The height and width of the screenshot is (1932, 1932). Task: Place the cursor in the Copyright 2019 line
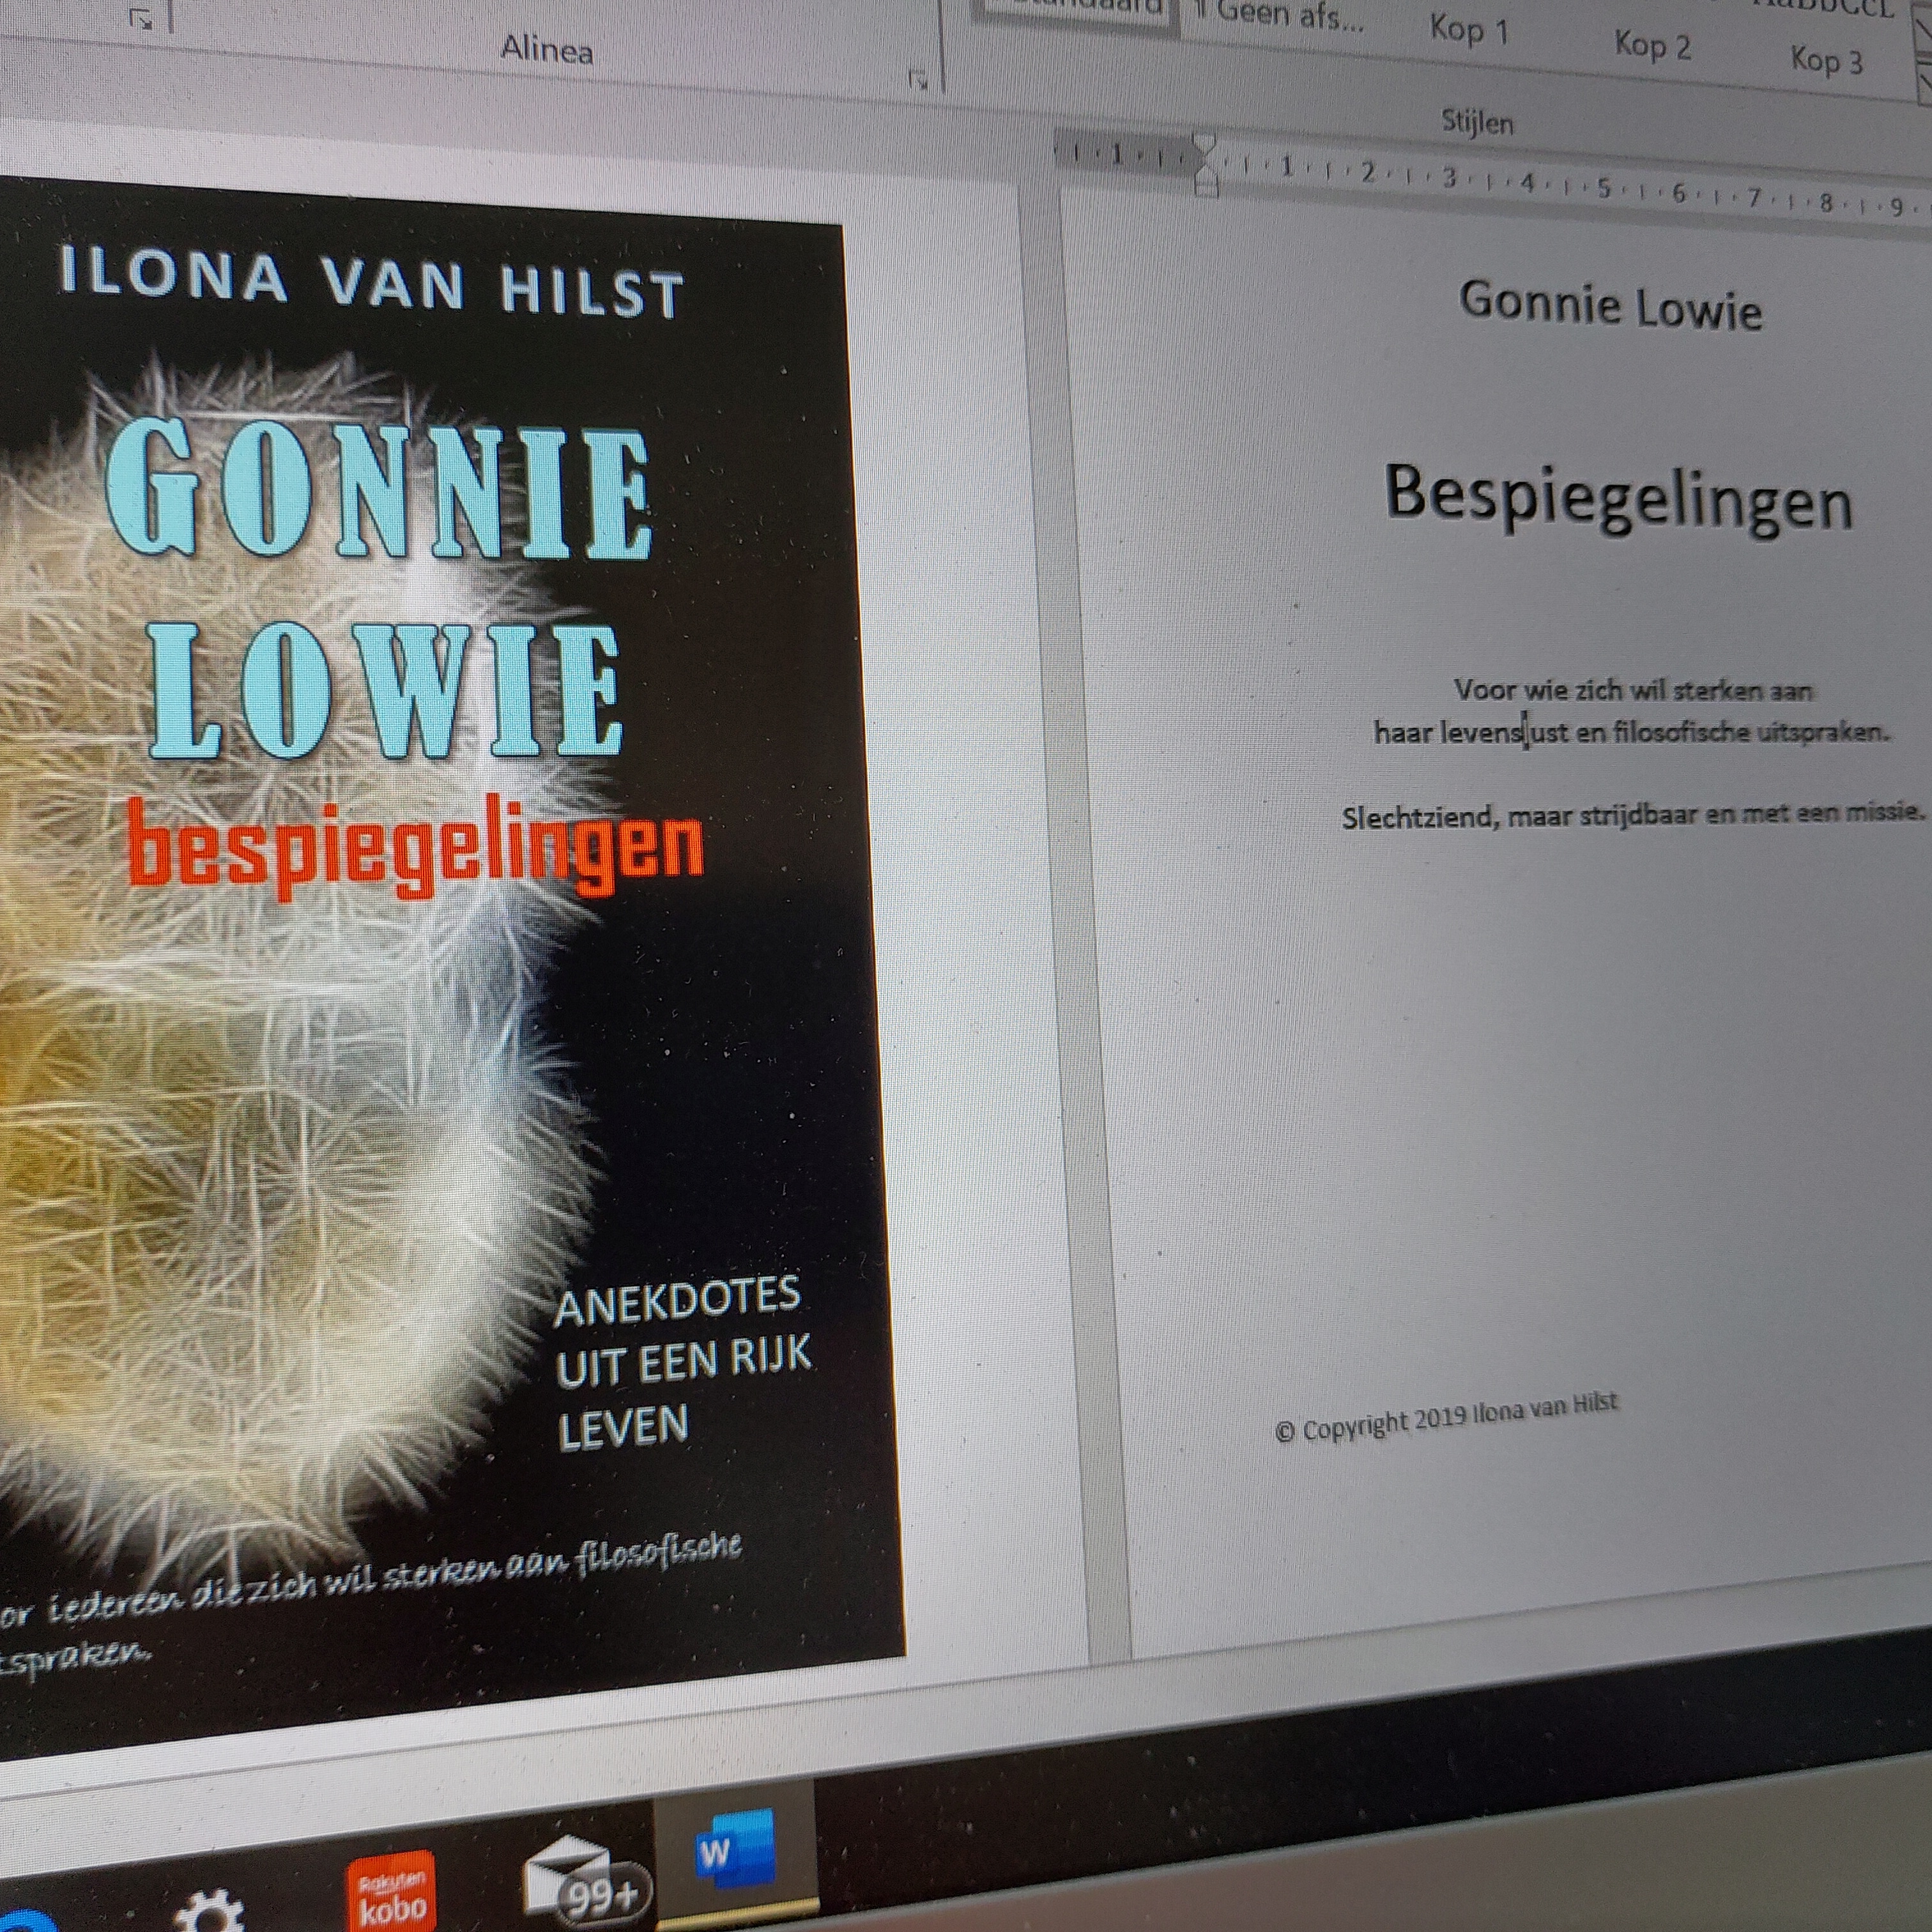pos(1446,1418)
